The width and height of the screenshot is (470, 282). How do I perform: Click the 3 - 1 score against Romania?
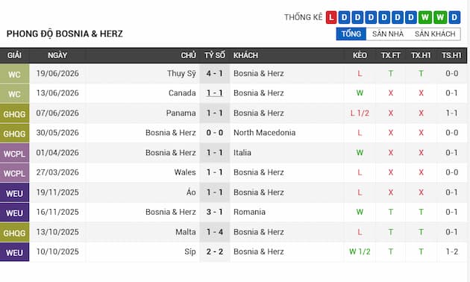[214, 212]
